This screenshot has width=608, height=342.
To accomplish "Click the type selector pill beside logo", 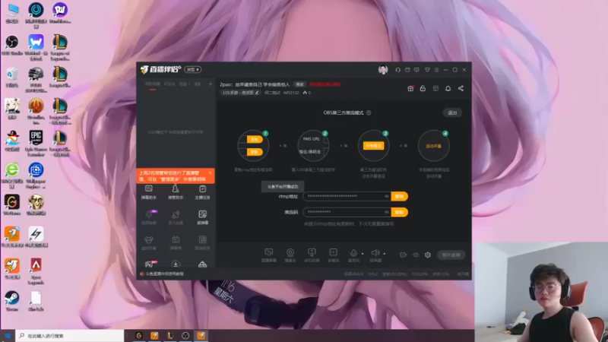I will coord(193,70).
